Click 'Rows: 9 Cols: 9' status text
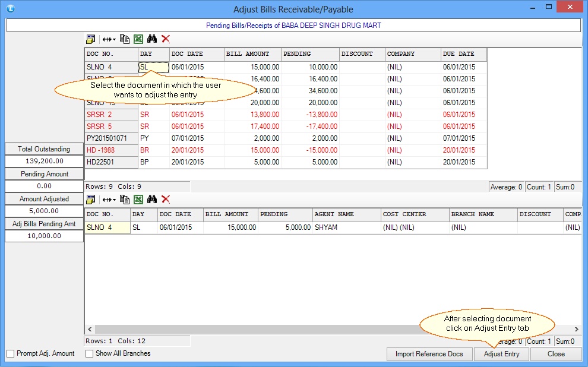Screen dimensions: 588x367 pos(113,186)
